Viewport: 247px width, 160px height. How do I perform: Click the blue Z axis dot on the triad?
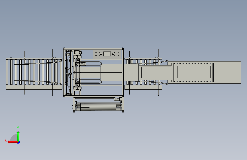pos(19,142)
